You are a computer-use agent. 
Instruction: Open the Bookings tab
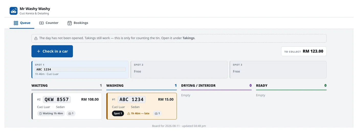tap(78, 23)
